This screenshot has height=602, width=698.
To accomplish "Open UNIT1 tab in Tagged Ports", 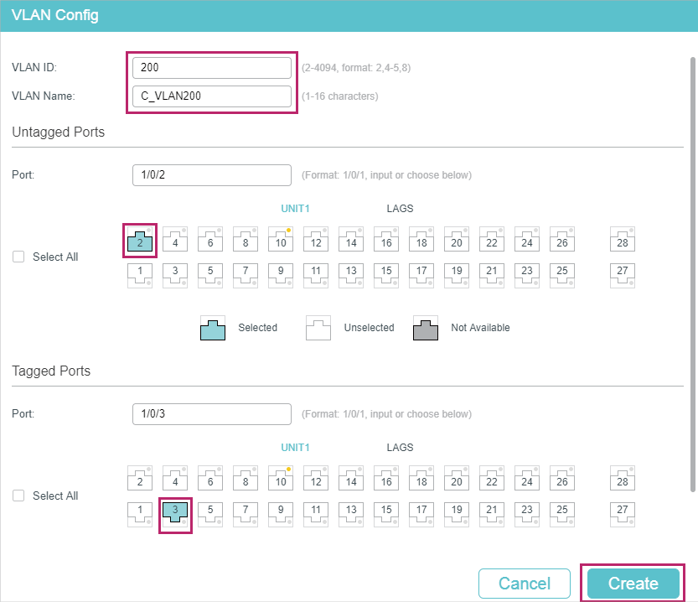I will tap(295, 448).
